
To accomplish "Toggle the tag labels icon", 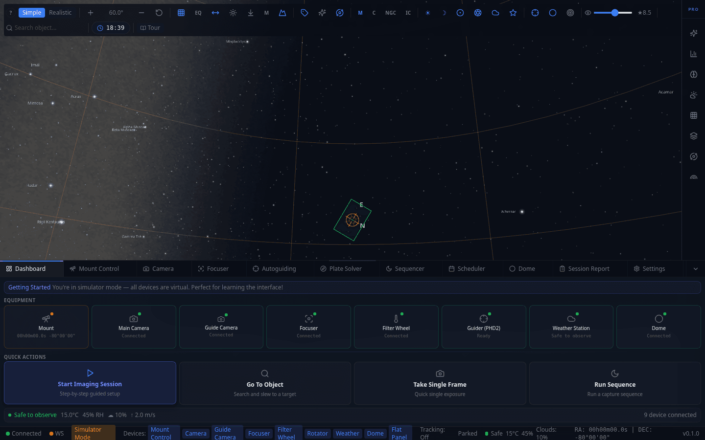I will [305, 13].
